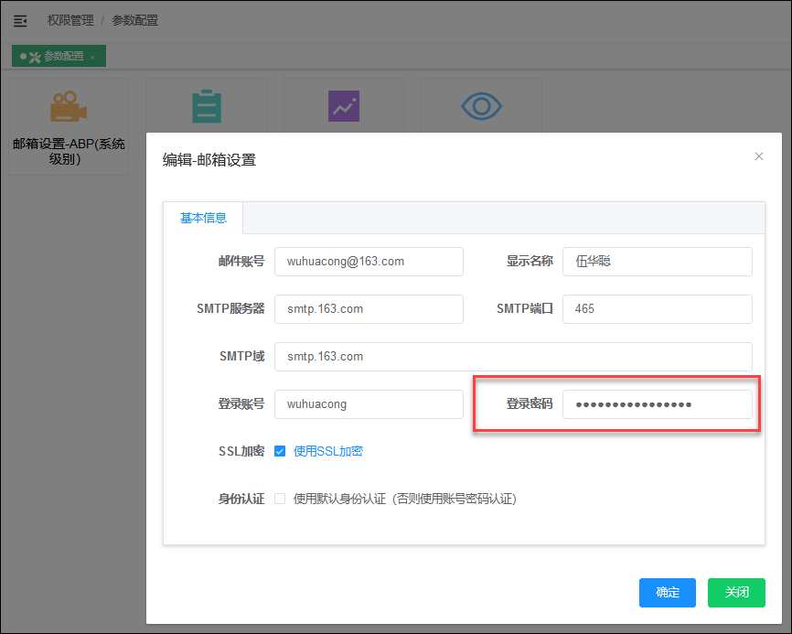Click the SMTP服务器 input field
This screenshot has width=792, height=634.
369,309
